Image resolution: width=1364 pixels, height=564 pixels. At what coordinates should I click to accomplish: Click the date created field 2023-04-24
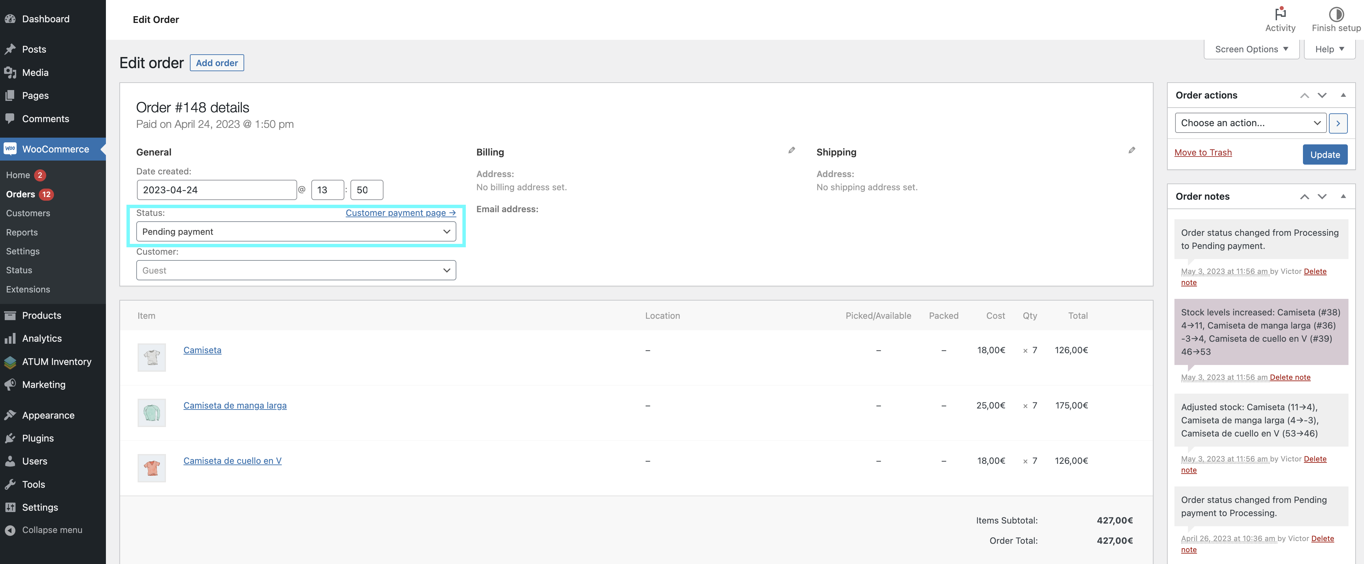pos(217,190)
